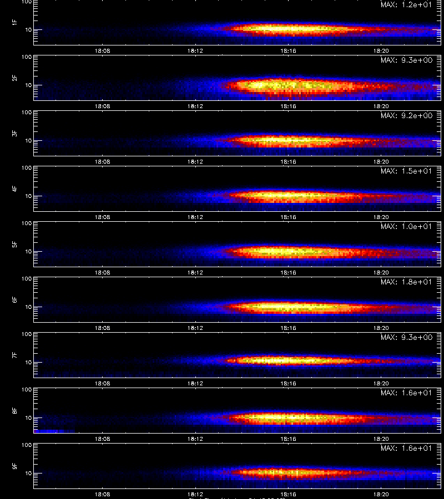Click the 18:20 tick label below 3F panel

point(381,162)
